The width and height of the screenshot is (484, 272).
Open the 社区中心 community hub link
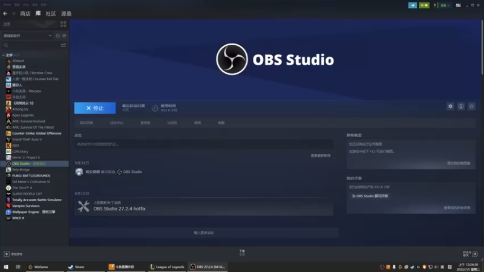click(116, 123)
